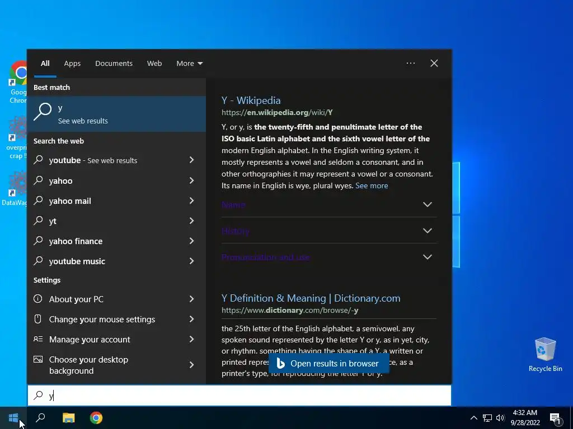Image resolution: width=573 pixels, height=429 pixels.
Task: Expand the mouse settings arrow
Action: tap(191, 319)
